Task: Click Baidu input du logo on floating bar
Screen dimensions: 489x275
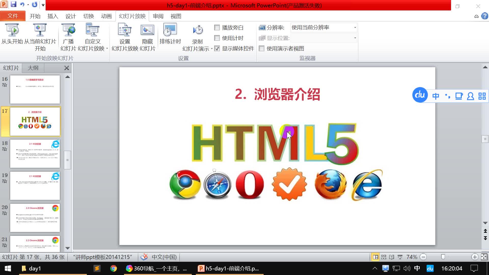Action: (420, 95)
